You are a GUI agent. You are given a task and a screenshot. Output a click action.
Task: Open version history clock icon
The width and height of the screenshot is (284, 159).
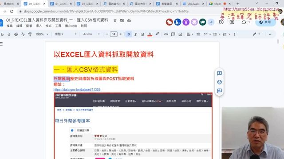(x=221, y=22)
